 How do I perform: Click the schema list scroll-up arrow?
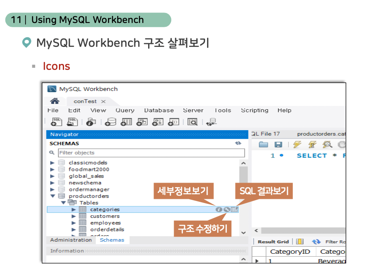pyautogui.click(x=243, y=163)
